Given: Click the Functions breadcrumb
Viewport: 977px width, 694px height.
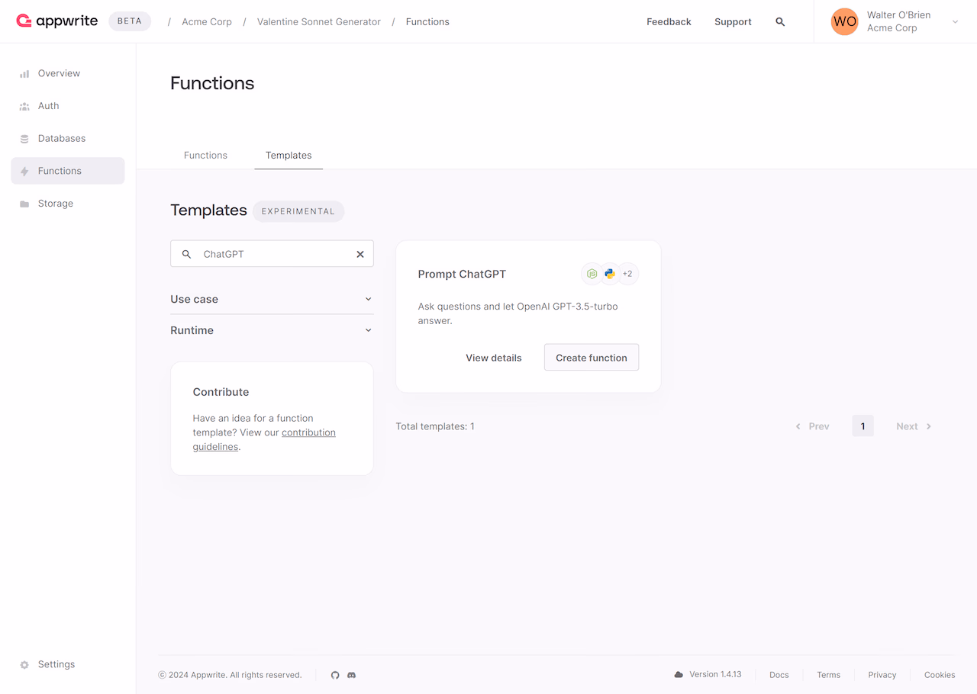Looking at the screenshot, I should point(427,21).
